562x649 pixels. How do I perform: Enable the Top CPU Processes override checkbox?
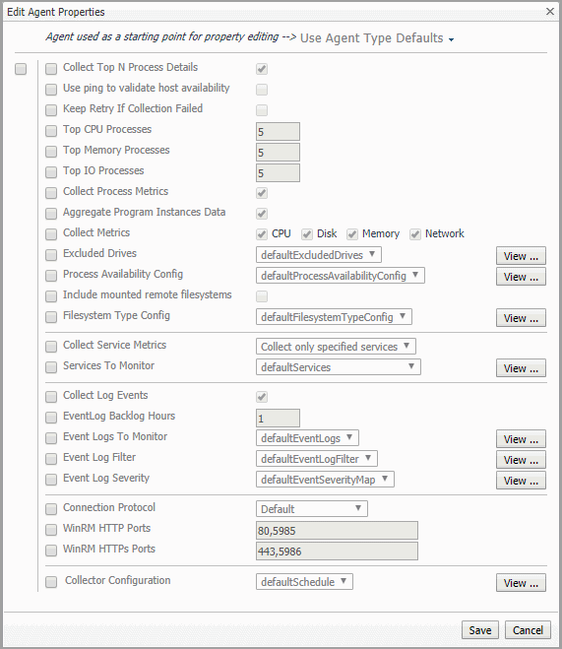point(51,131)
